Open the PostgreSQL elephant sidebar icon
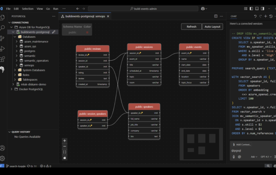276x175 pixels. click(x=2, y=70)
